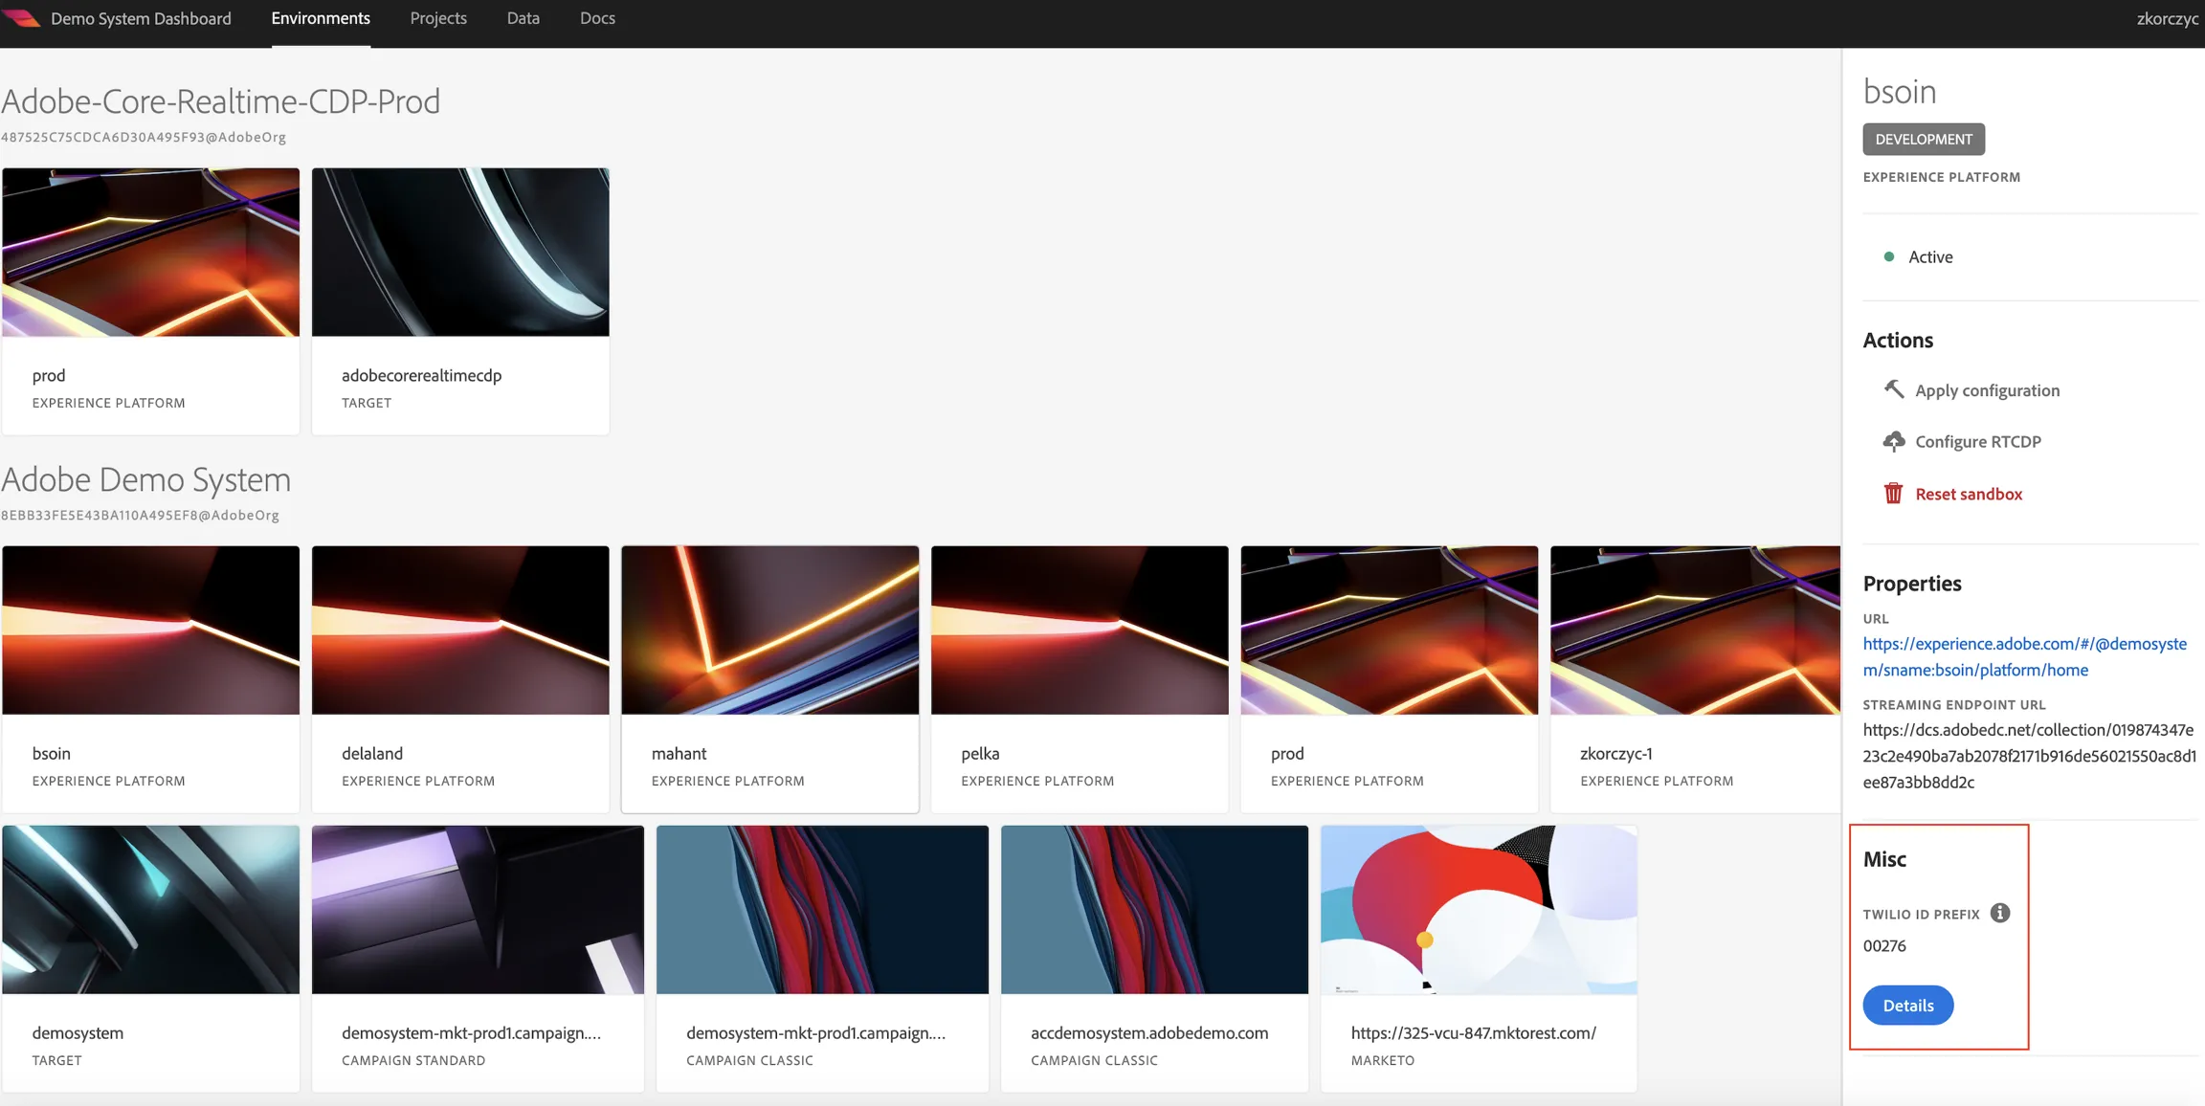
Task: Click the Details button
Action: point(1907,1005)
